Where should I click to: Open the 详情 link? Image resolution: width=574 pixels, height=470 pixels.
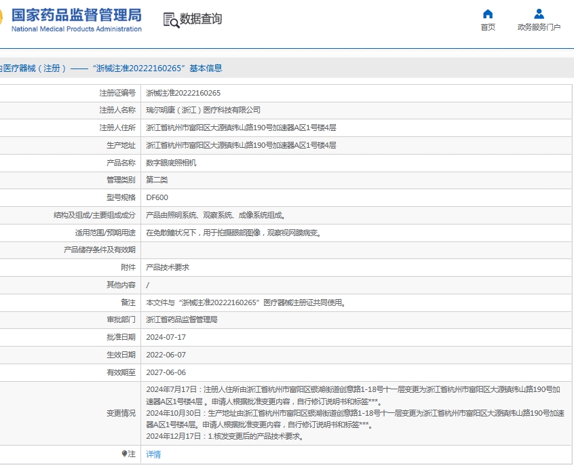point(153,454)
